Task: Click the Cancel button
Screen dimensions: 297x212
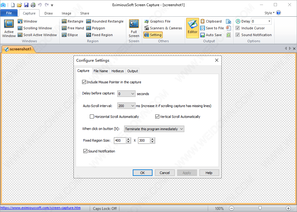Action: pyautogui.click(x=165, y=173)
